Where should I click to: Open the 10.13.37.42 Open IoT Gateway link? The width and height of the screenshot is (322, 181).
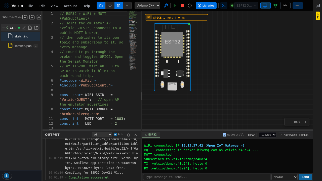pos(213,145)
